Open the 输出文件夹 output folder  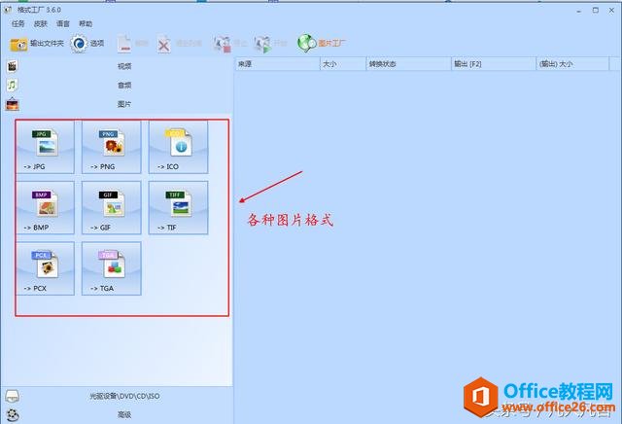[37, 44]
